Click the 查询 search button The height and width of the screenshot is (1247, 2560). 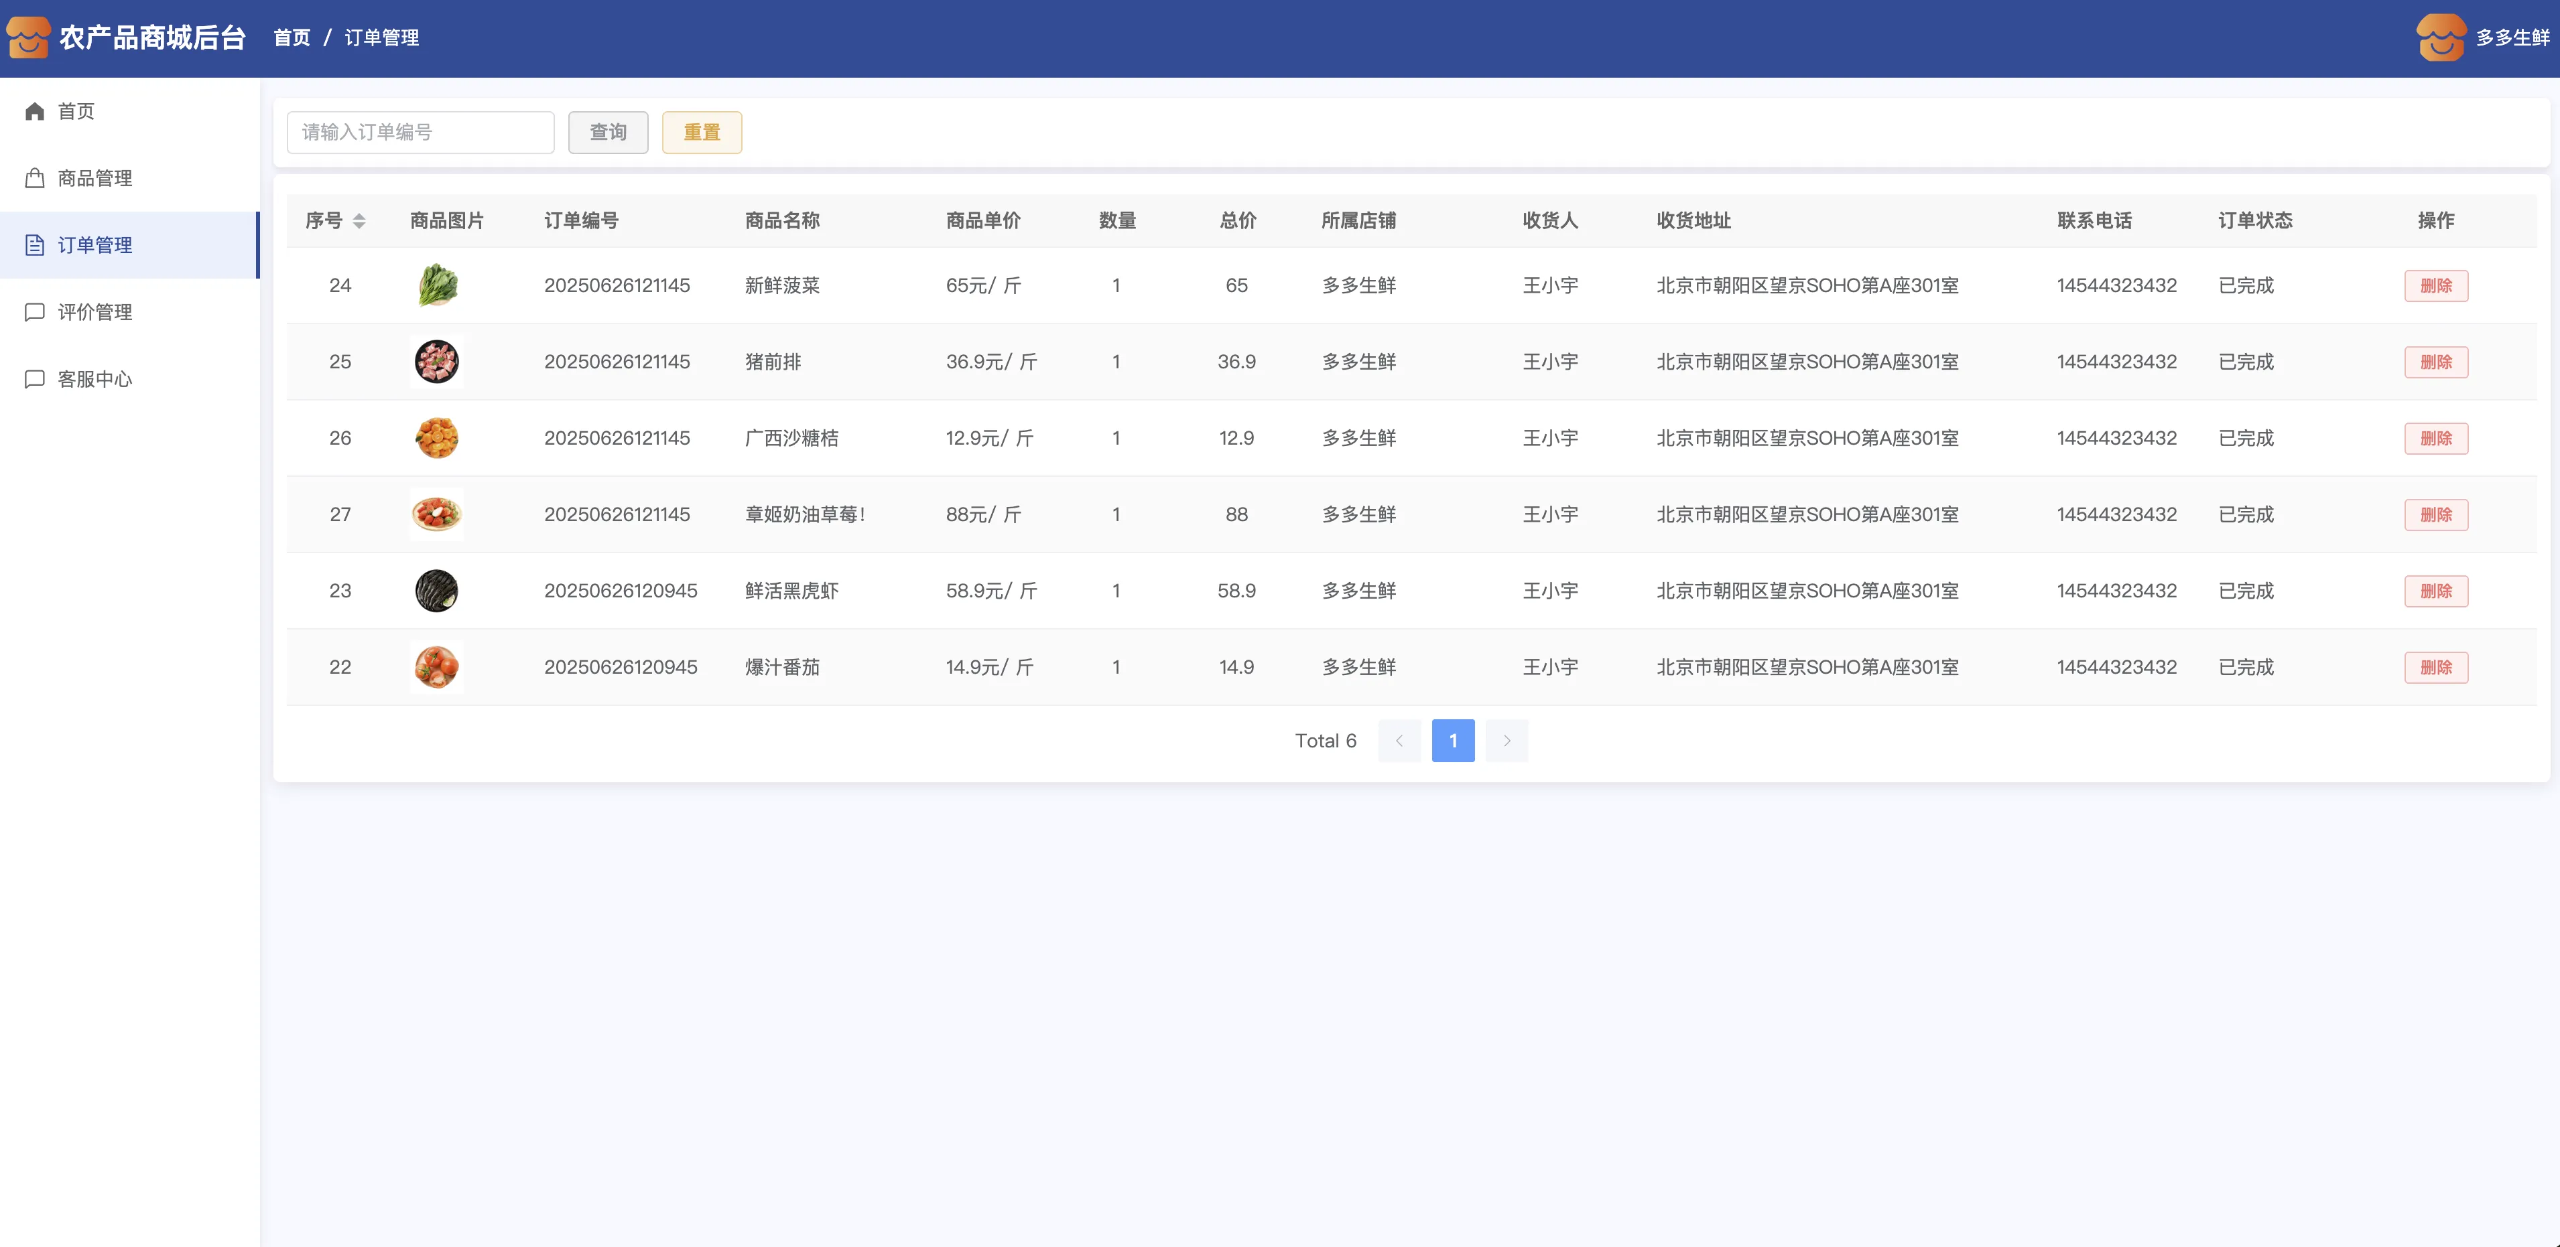[607, 132]
